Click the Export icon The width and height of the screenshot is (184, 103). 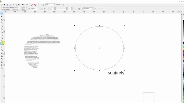click(x=35, y=5)
